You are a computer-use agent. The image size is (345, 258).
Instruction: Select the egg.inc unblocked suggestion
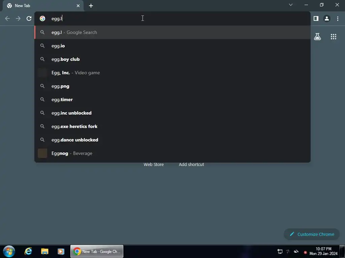coord(172,113)
